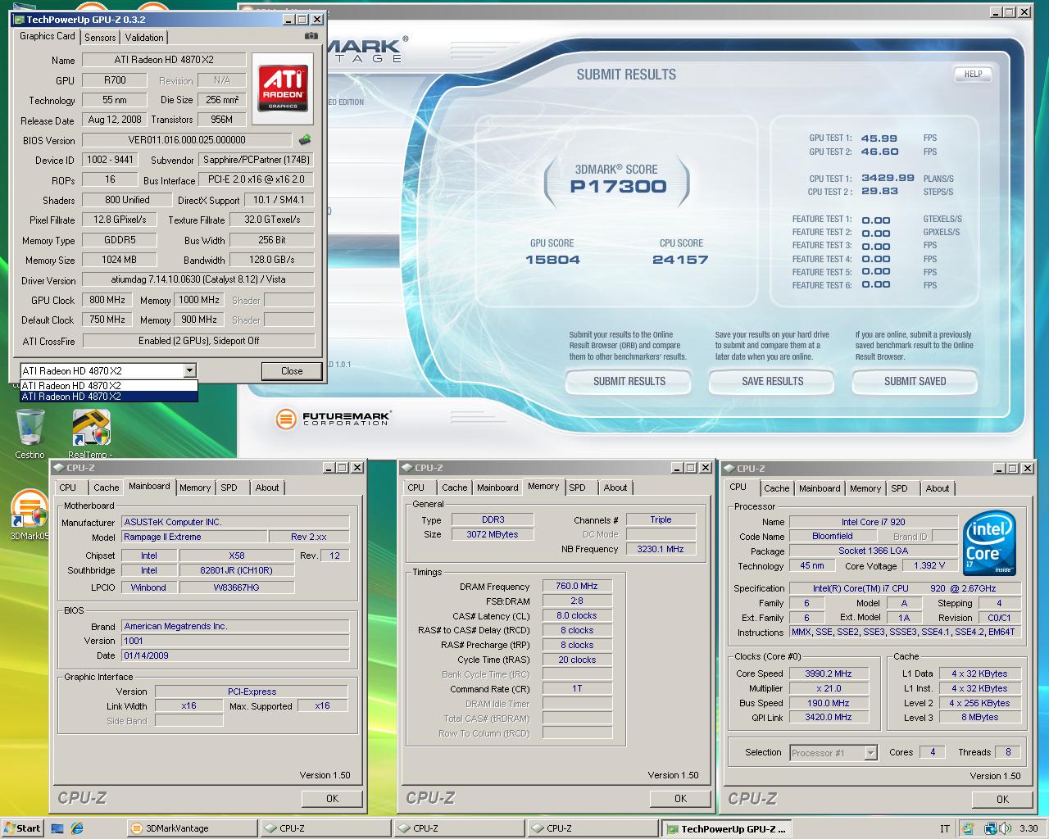Click OK in the CPU-Z Mainboard window
Viewport: 1049px width, 839px height.
(x=332, y=798)
